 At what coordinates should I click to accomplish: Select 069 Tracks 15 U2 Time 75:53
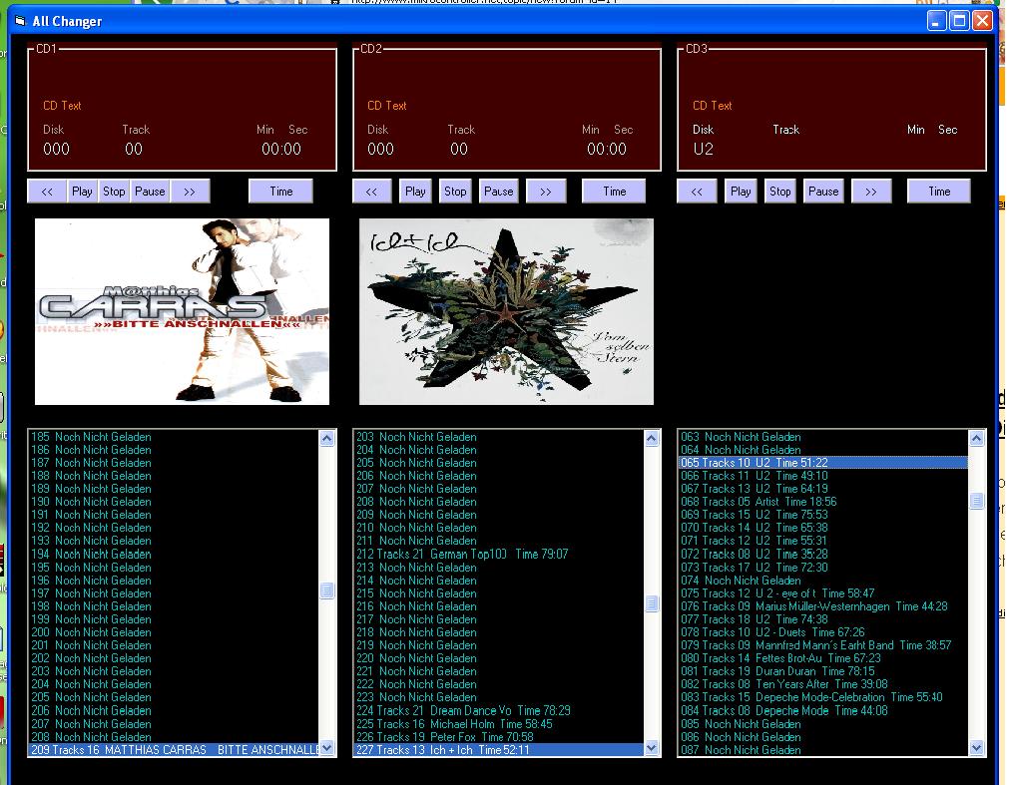pyautogui.click(x=823, y=515)
